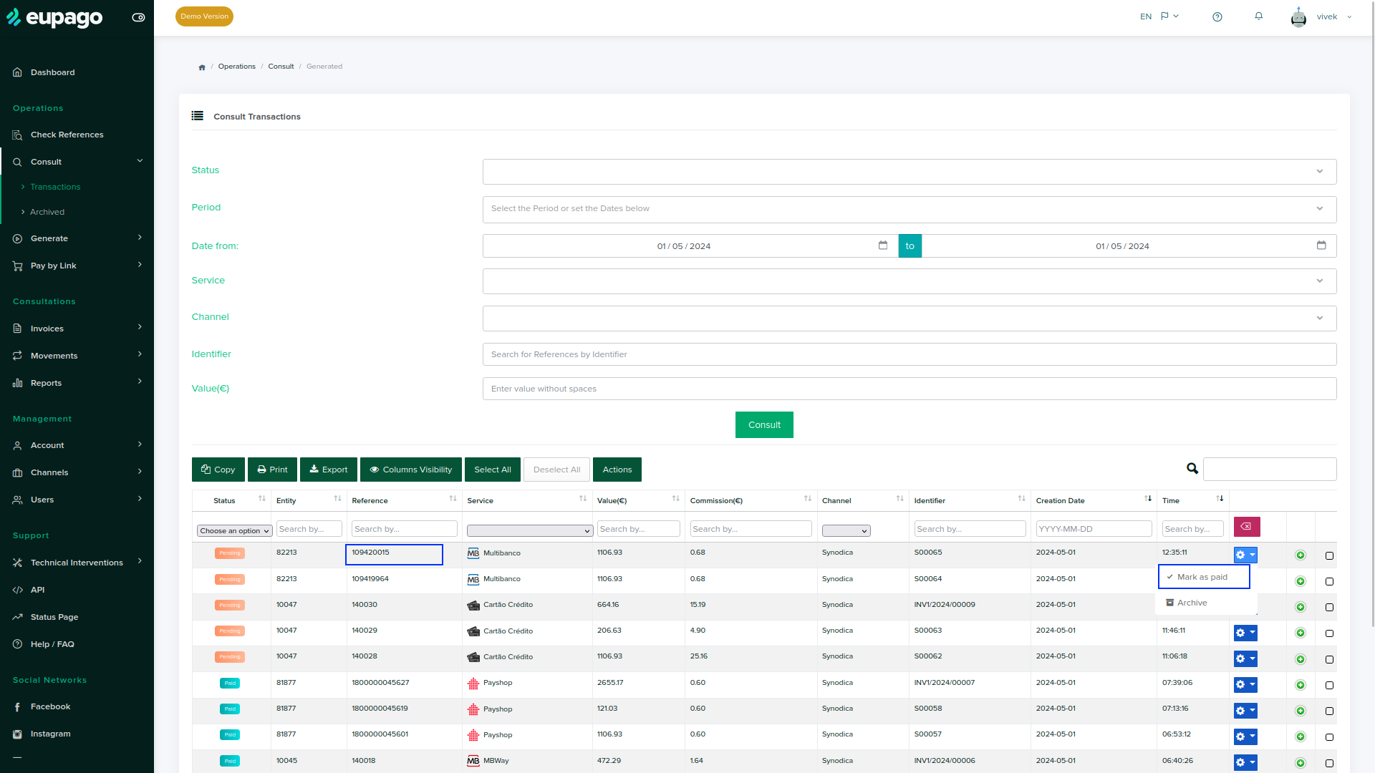
Task: Sort by Time column arrows
Action: 1220,499
